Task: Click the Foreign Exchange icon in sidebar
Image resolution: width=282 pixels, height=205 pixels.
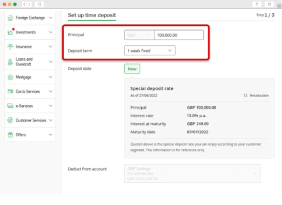Action: pyautogui.click(x=10, y=18)
